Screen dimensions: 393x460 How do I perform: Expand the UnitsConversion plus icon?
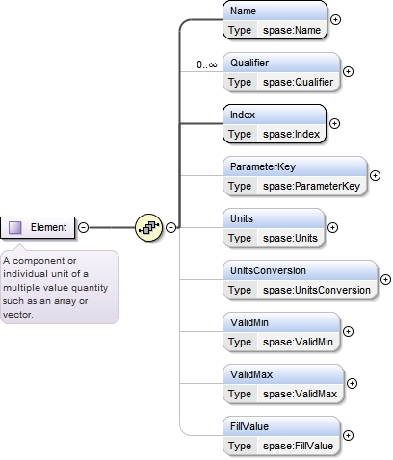click(385, 279)
